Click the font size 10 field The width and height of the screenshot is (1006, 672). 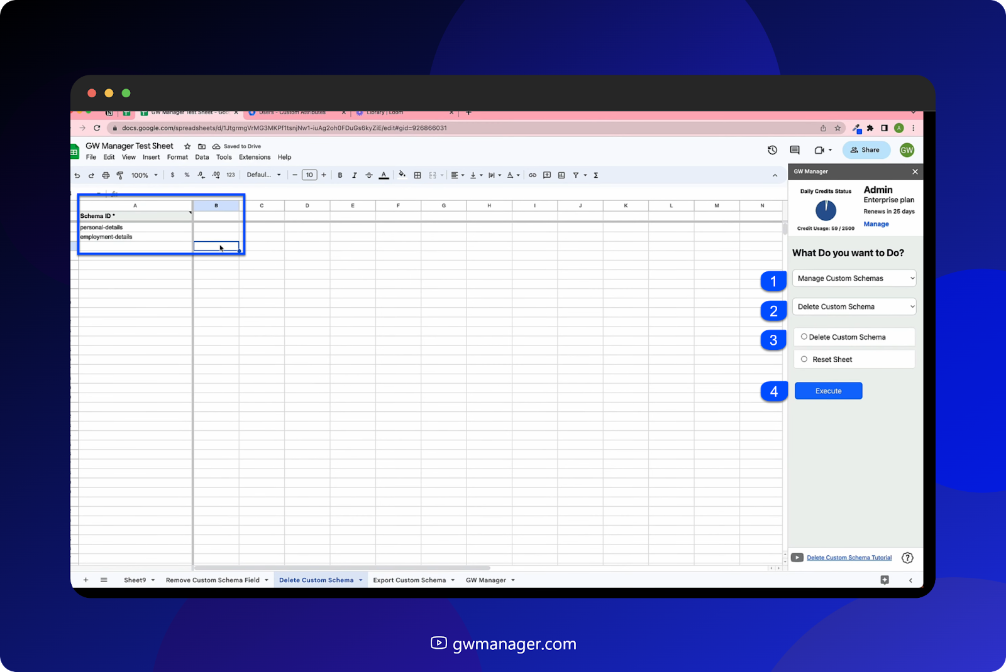(x=309, y=175)
